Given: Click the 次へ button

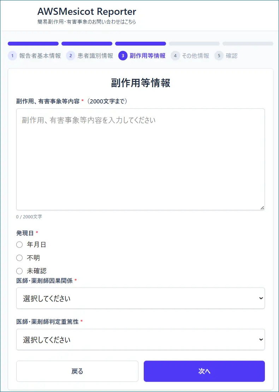Looking at the screenshot, I should pos(204,371).
